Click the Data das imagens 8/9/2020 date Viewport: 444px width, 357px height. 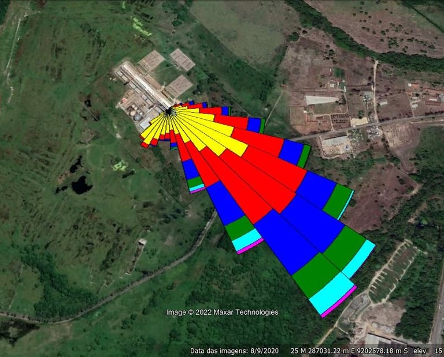[234, 351]
